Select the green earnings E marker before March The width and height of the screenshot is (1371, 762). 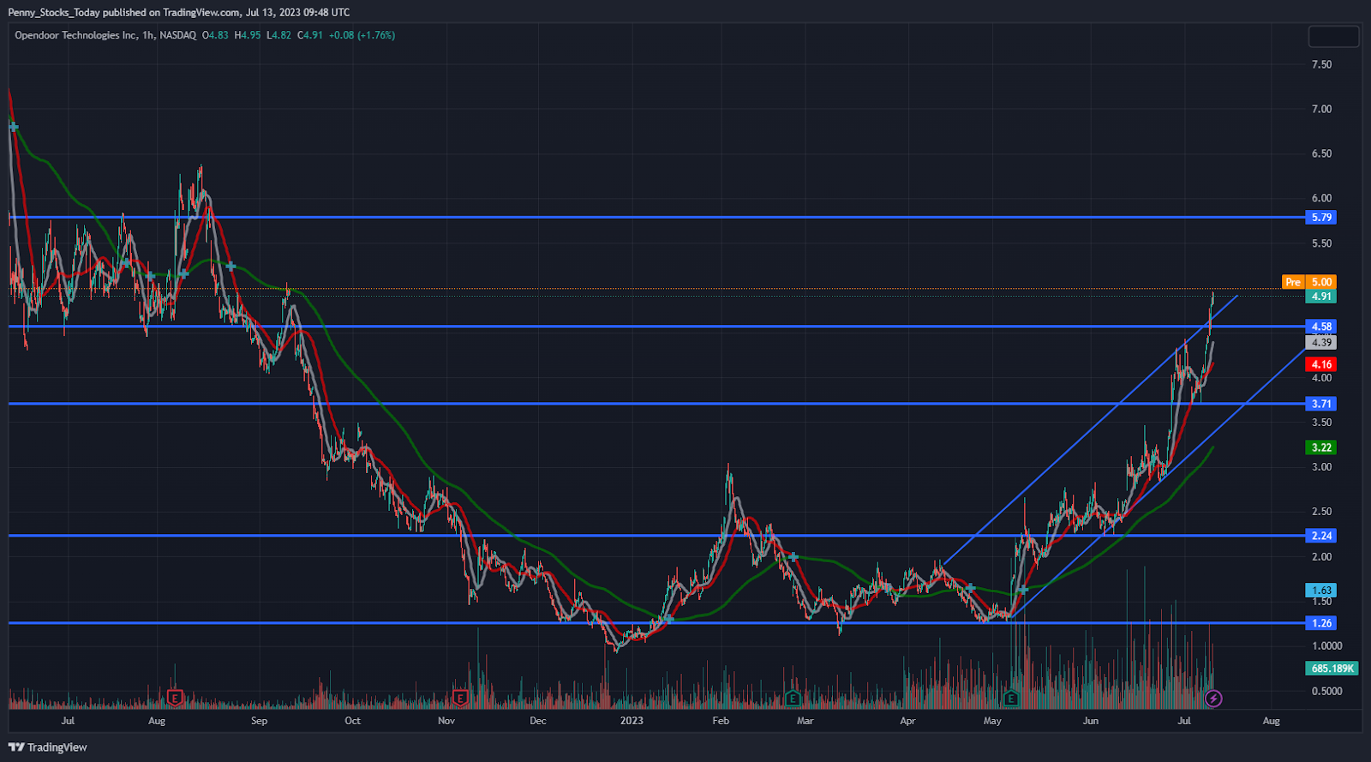click(x=792, y=698)
